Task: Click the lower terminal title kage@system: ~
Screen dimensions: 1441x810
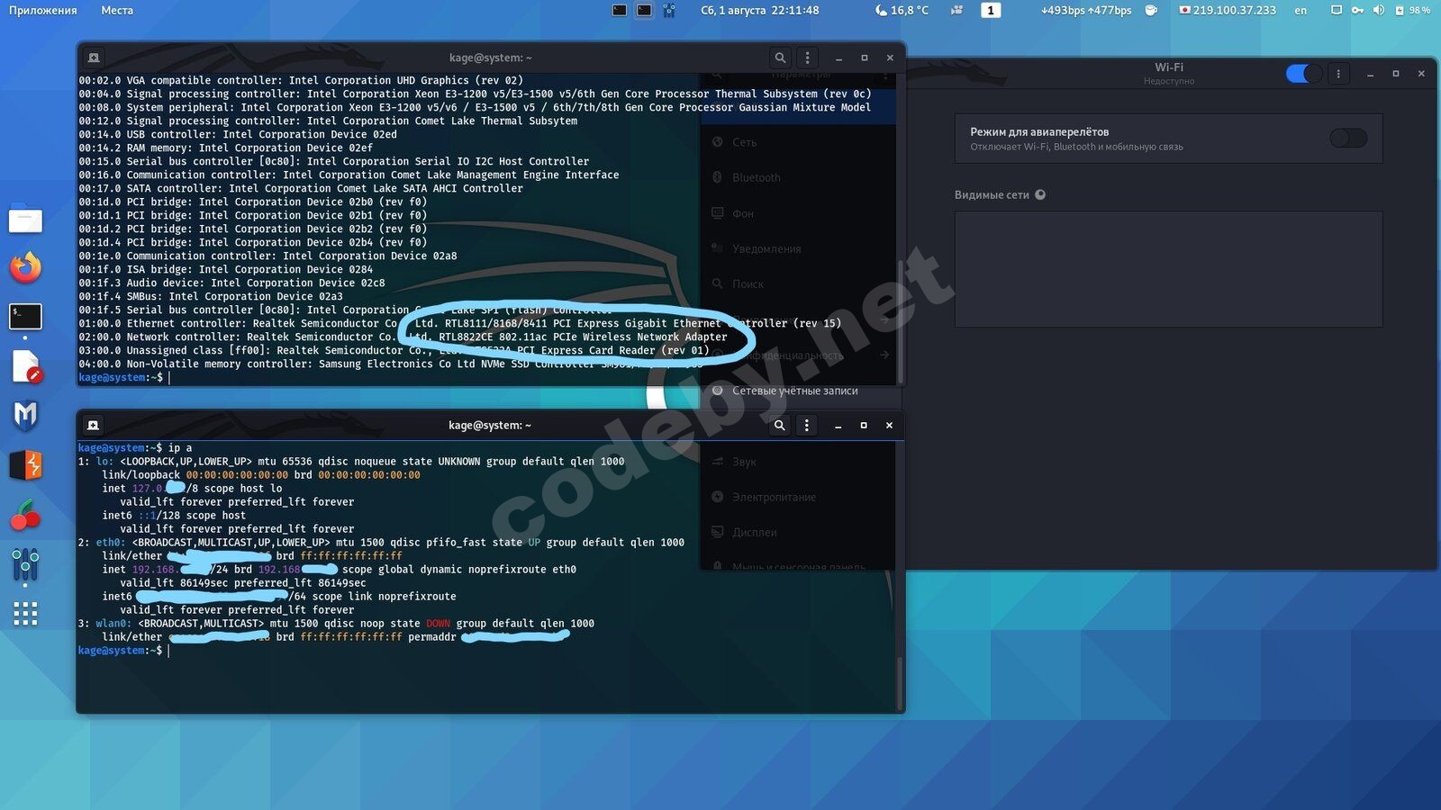Action: point(490,425)
